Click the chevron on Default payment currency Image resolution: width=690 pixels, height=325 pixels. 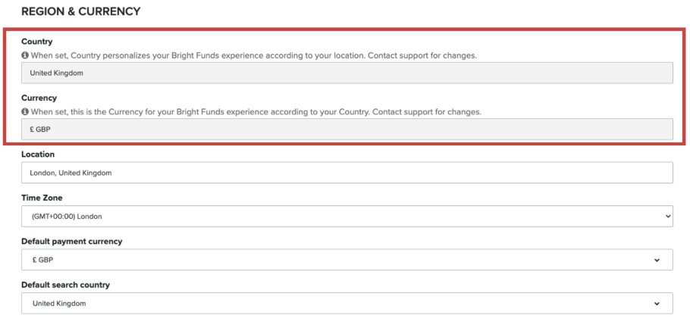(656, 260)
